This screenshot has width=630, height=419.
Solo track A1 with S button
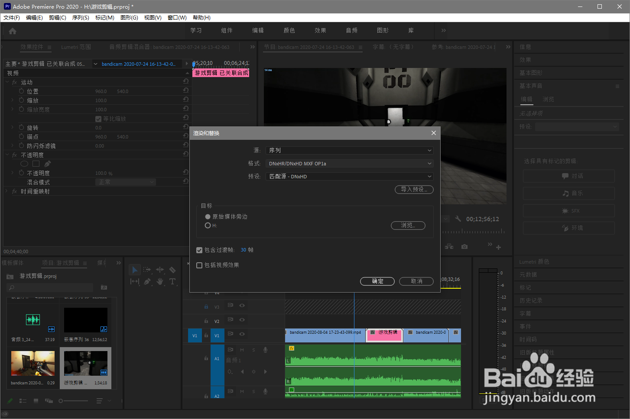click(x=254, y=350)
